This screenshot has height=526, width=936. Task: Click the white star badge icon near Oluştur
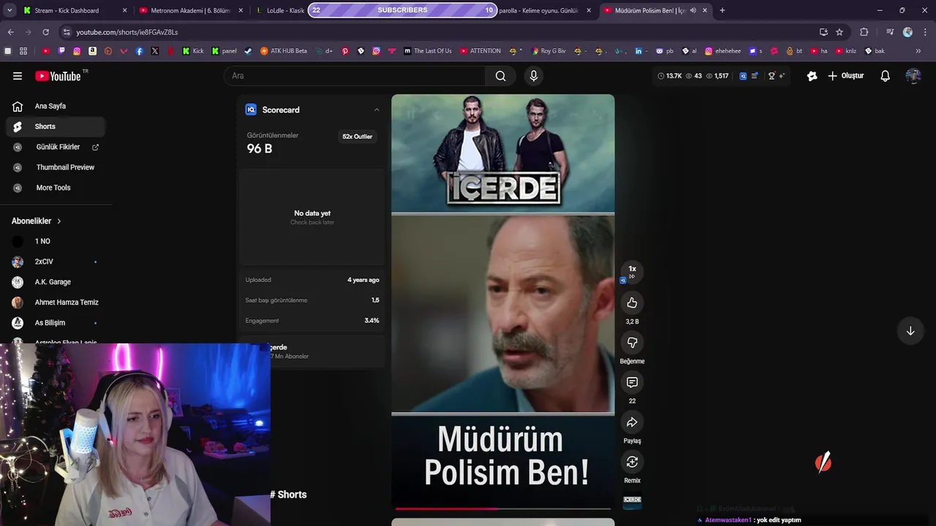point(812,76)
